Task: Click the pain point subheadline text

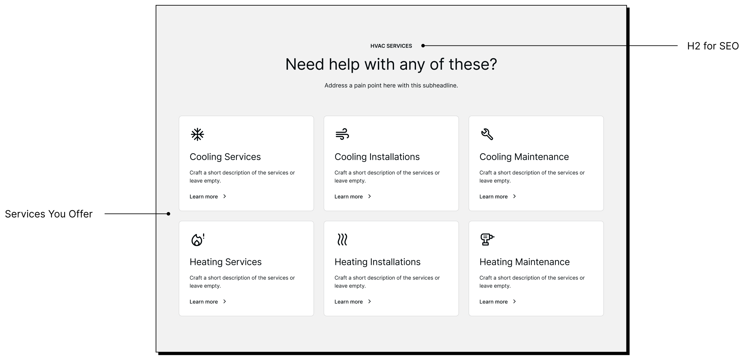Action: [x=391, y=85]
